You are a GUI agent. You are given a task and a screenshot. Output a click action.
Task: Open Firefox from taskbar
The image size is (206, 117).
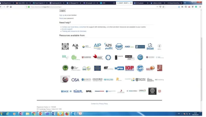click(x=67, y=114)
